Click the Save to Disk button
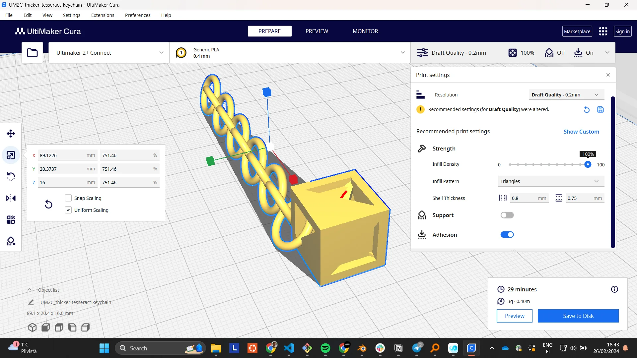The height and width of the screenshot is (358, 637). tap(578, 316)
